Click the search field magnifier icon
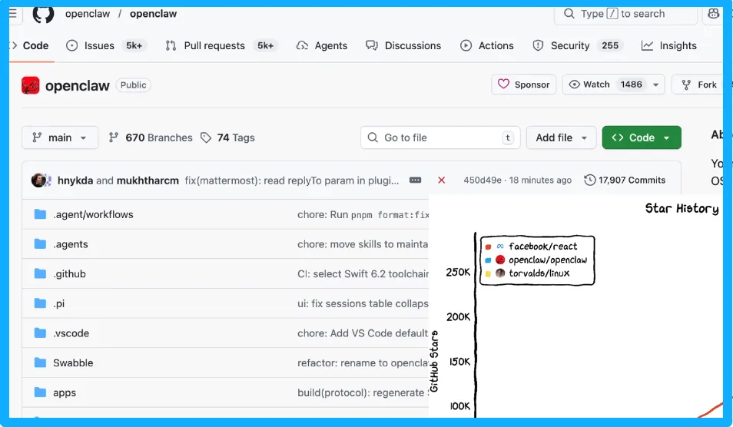The width and height of the screenshot is (733, 427). pyautogui.click(x=569, y=14)
